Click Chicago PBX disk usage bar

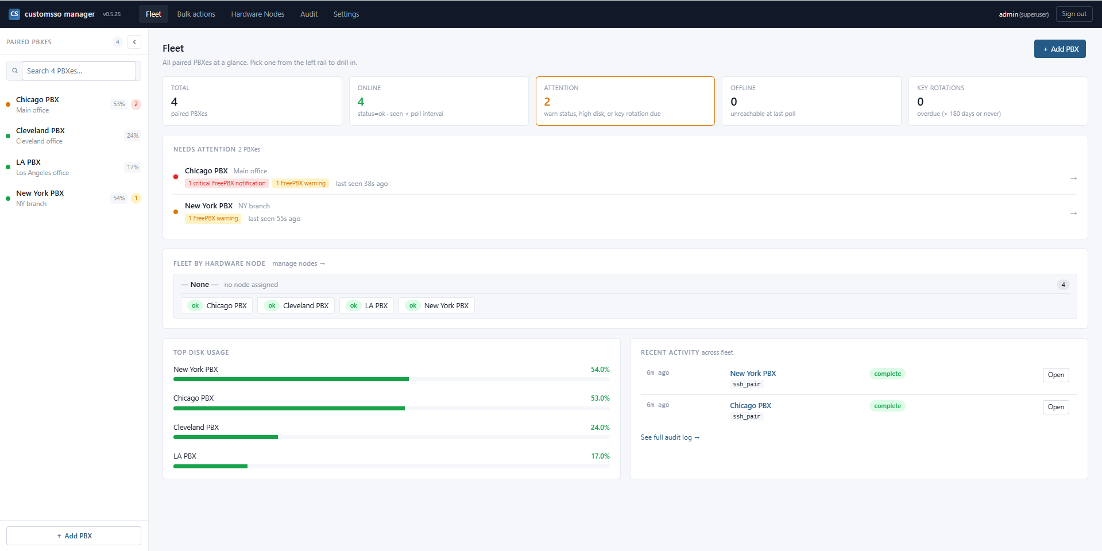coord(392,408)
